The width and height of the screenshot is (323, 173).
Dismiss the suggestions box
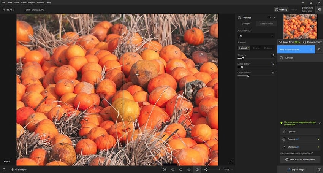click(319, 123)
